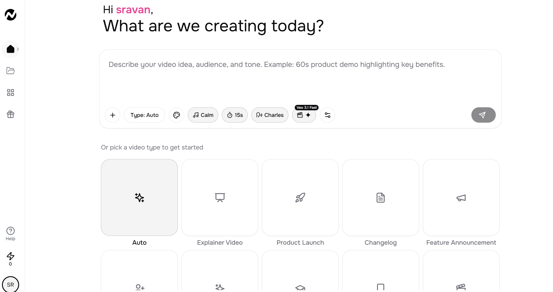Open the SR profile avatar
The width and height of the screenshot is (553, 292).
tap(11, 284)
